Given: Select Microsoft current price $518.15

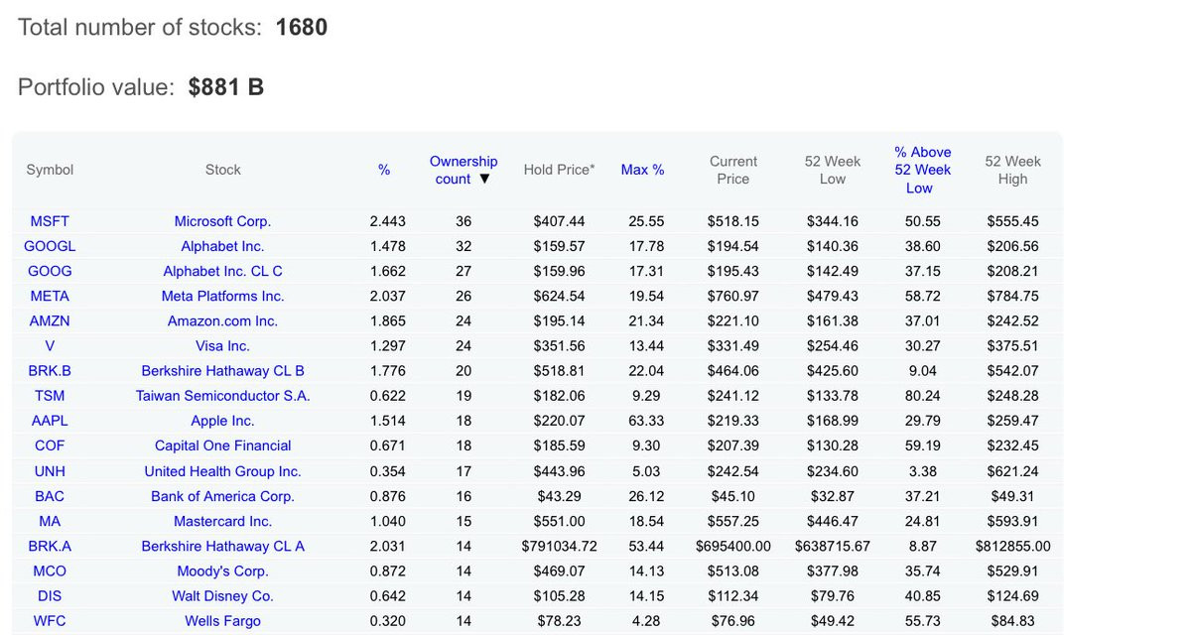Looking at the screenshot, I should 733,221.
